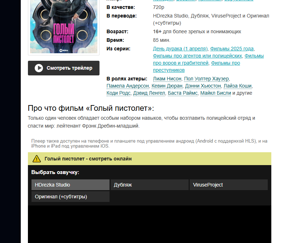The image size is (291, 243).
Task: Click the Голый пистолет movie poster
Action: [64, 26]
